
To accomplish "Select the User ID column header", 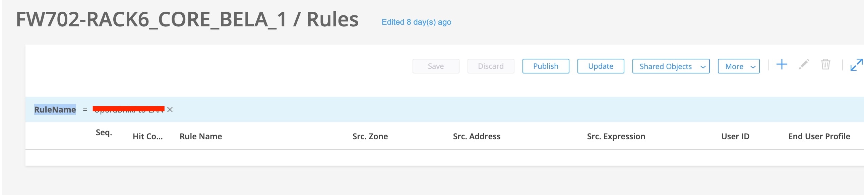I will [x=735, y=136].
